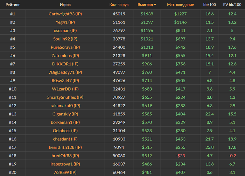This screenshot has height=176, width=245.
Task: Select hand count 60464
Action: (x=119, y=173)
